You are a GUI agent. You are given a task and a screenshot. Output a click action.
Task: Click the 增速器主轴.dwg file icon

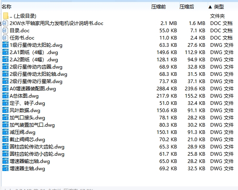(x=6, y=169)
